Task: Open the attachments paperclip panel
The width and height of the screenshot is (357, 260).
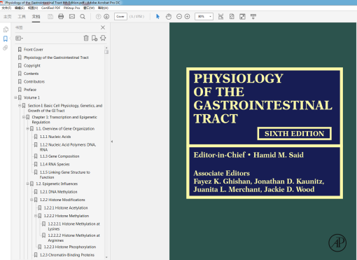Action: click(6, 48)
